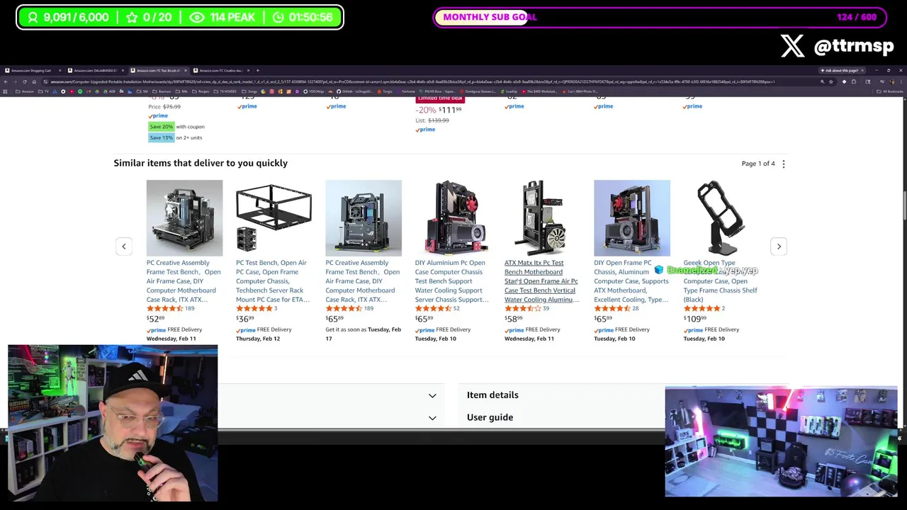
Task: View the 52 reviews of DIY Aluminium case
Action: (456, 309)
